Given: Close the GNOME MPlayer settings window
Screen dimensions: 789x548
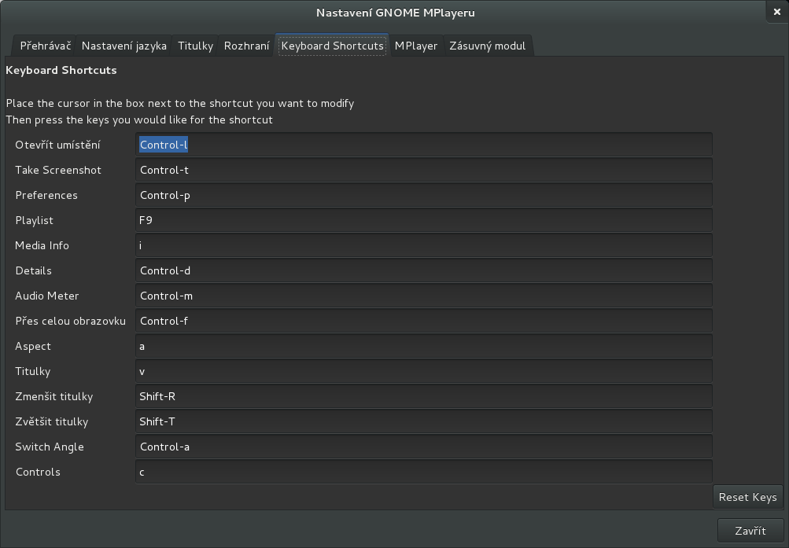Looking at the screenshot, I should click(777, 12).
